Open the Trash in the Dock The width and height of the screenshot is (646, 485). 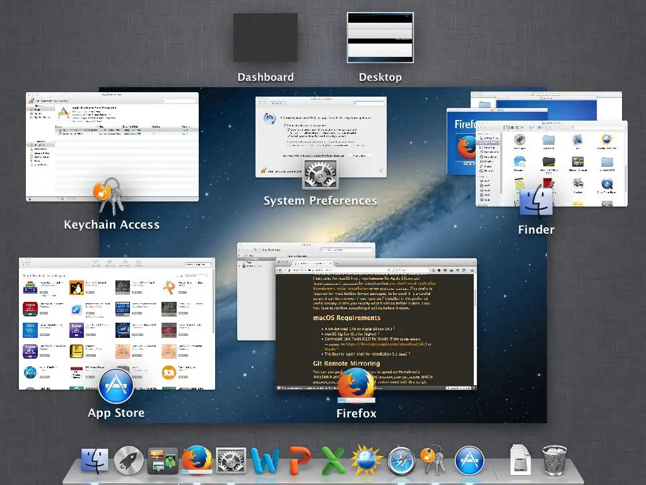click(554, 460)
